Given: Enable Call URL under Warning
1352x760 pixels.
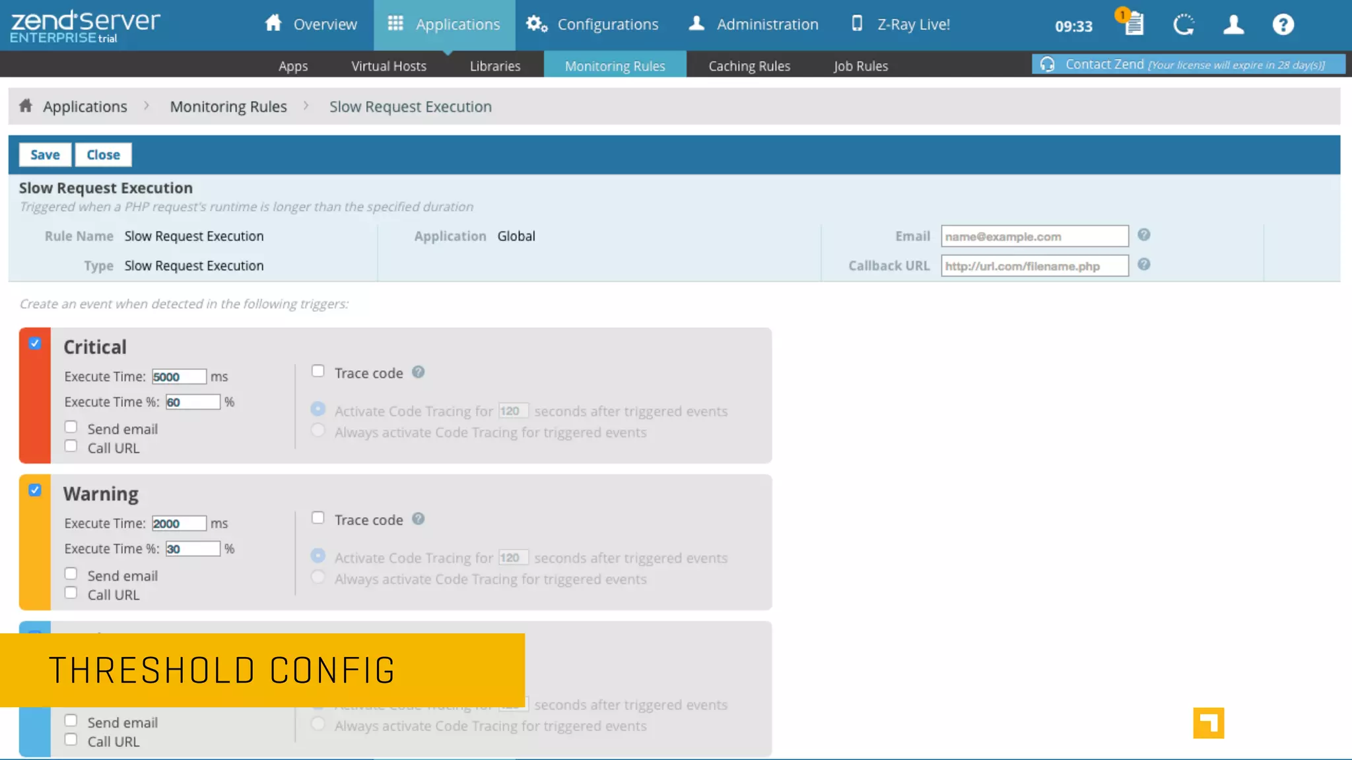Looking at the screenshot, I should tap(71, 593).
